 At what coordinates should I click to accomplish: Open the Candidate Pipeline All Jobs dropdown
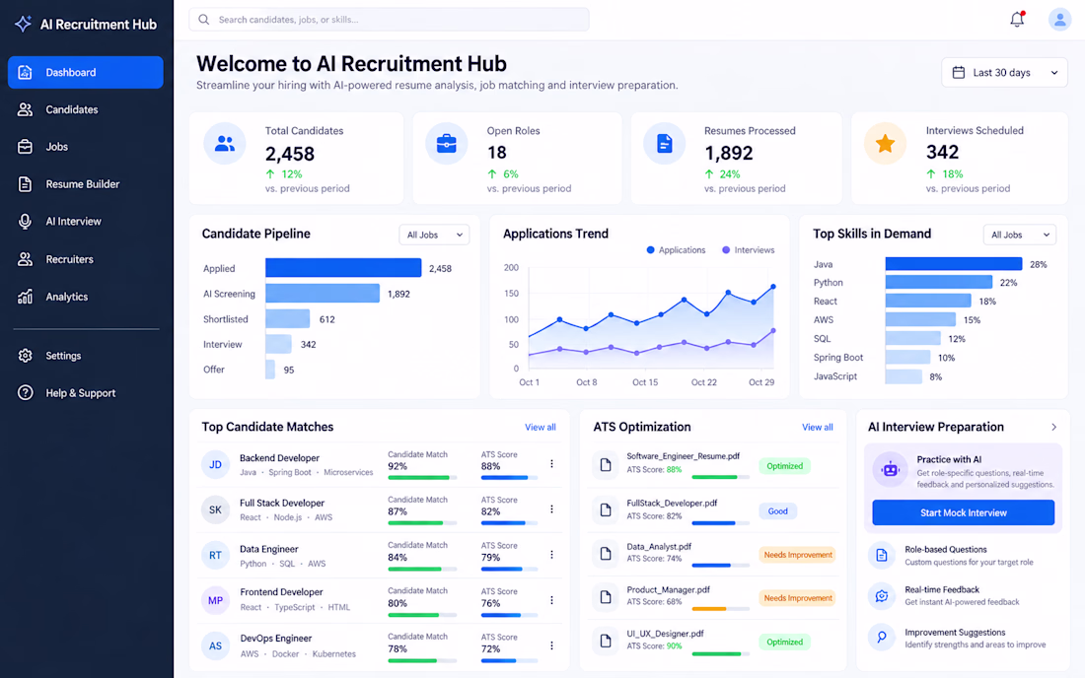coord(434,235)
